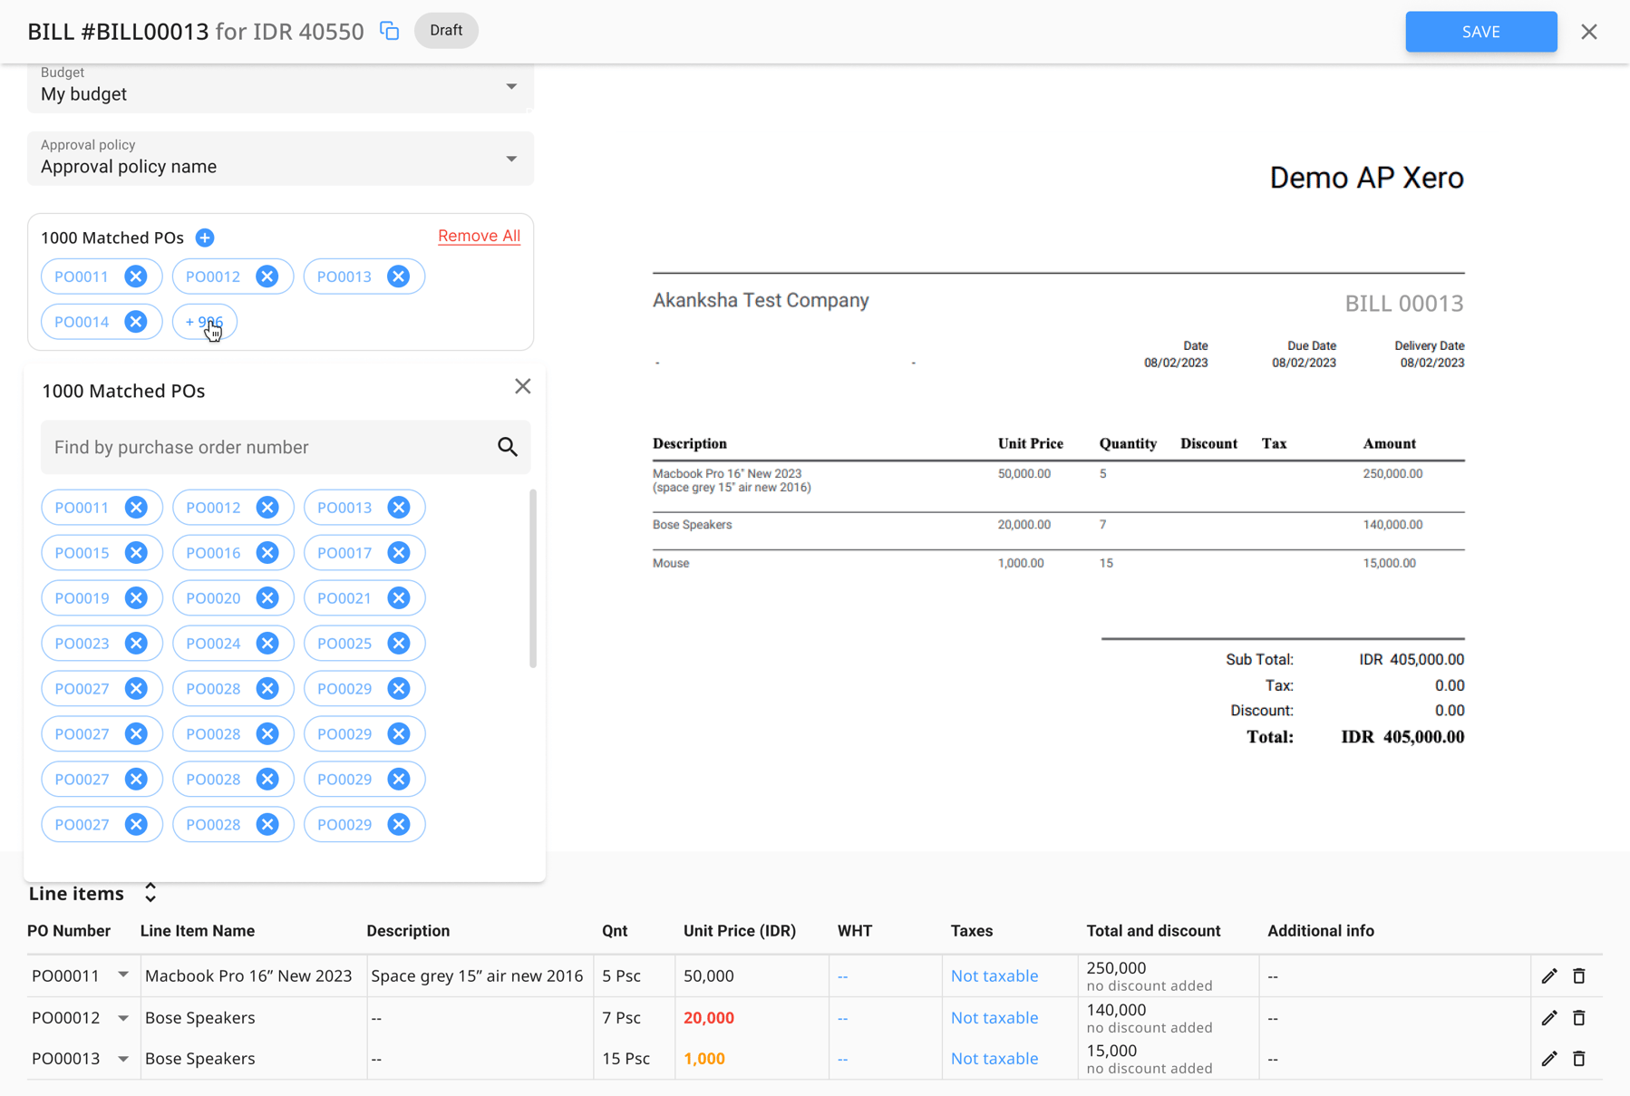Show the +996 more matched POs
This screenshot has width=1630, height=1096.
[204, 322]
